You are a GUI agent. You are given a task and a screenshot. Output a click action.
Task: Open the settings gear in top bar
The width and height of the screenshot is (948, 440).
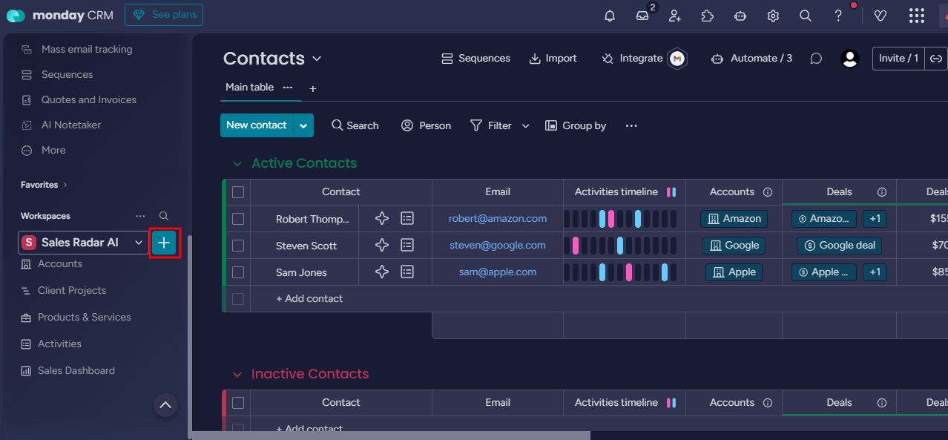point(773,16)
